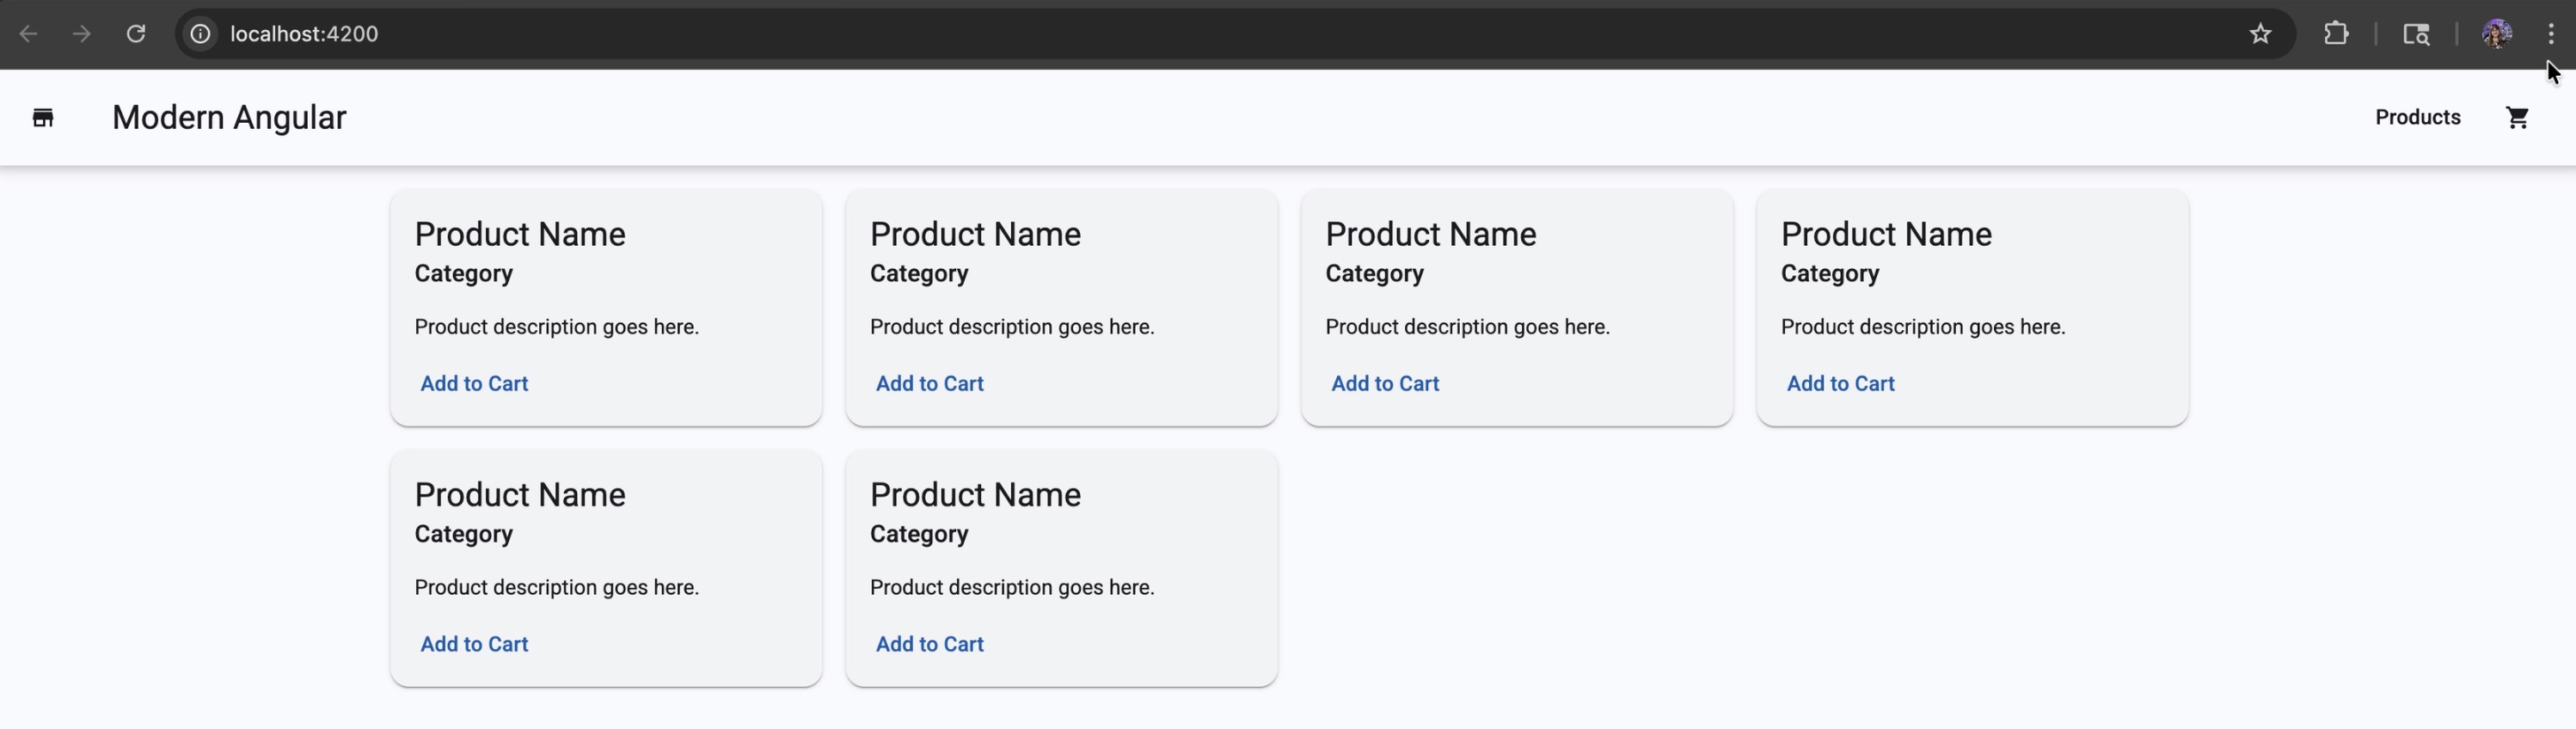
Task: Open the browser extensions puzzle icon
Action: click(2336, 34)
